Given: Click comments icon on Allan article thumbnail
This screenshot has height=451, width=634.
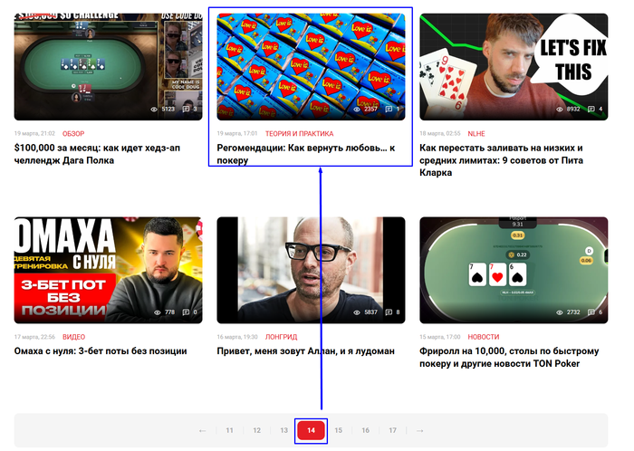Looking at the screenshot, I should click(x=389, y=312).
